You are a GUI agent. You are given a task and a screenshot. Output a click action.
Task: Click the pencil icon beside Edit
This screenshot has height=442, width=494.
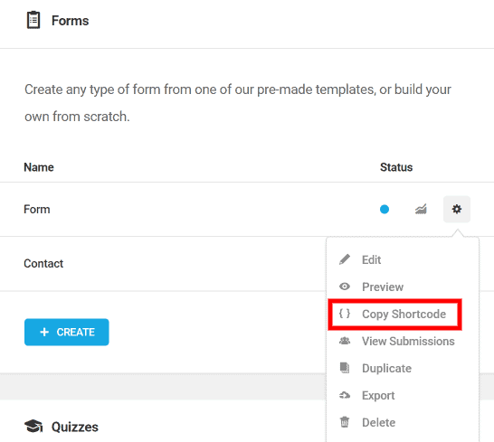tap(345, 259)
